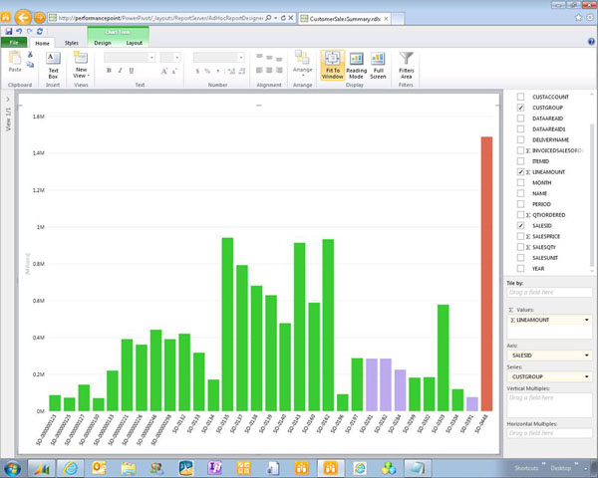Click the Vertical Multiples drop field
This screenshot has height=478, width=598.
[x=549, y=405]
